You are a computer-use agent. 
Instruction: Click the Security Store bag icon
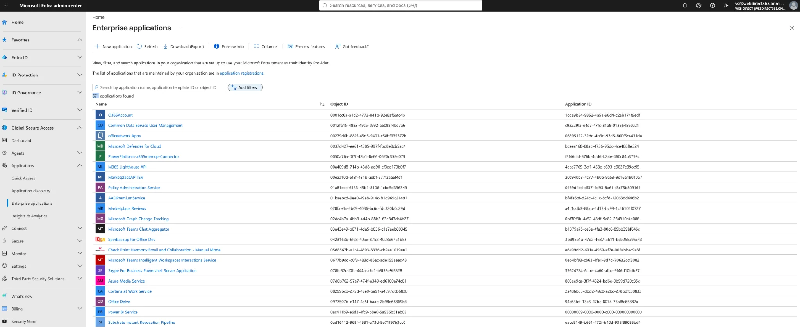click(5, 321)
